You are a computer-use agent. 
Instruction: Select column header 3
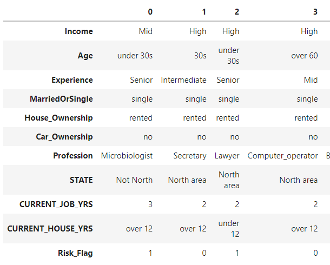315,11
